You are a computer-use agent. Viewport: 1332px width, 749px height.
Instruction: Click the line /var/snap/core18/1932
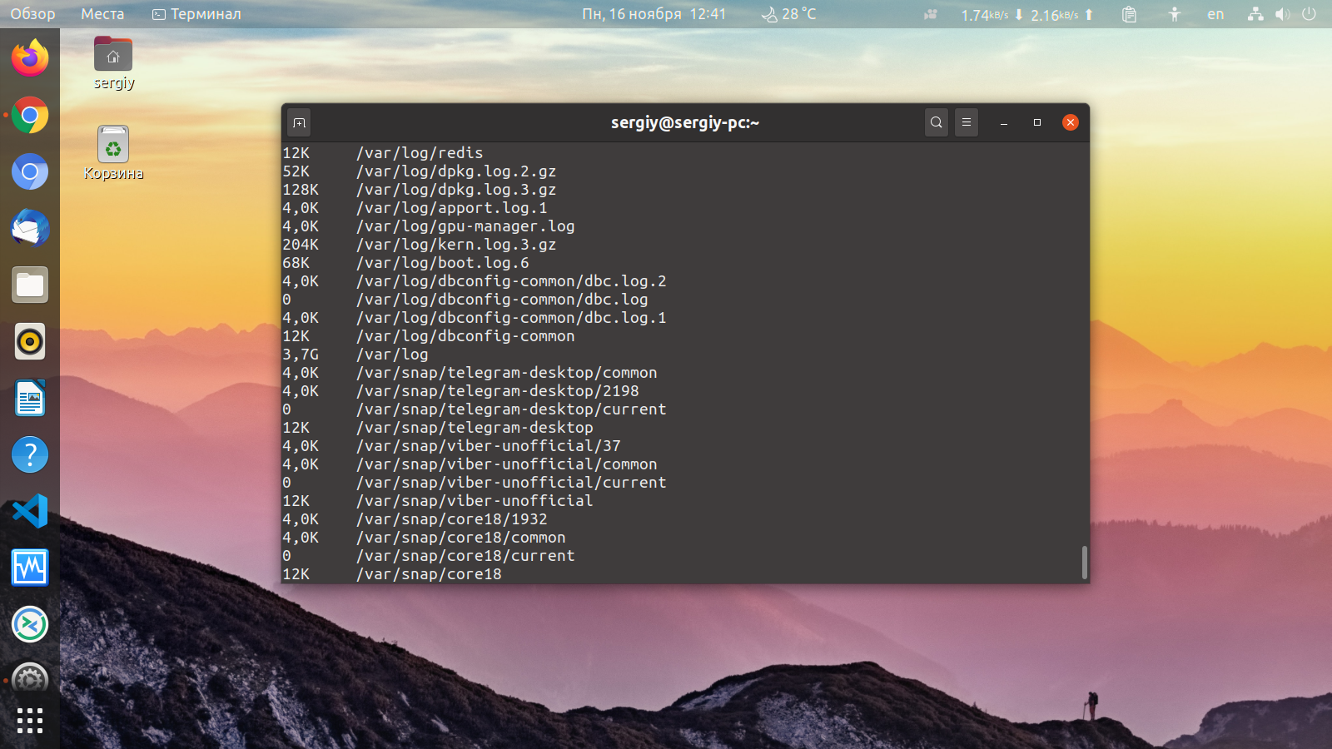click(452, 519)
